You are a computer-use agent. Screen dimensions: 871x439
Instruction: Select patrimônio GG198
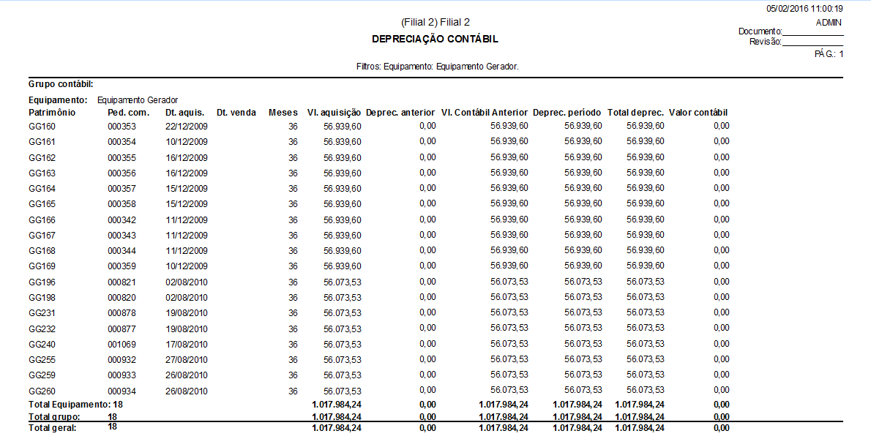click(x=42, y=298)
